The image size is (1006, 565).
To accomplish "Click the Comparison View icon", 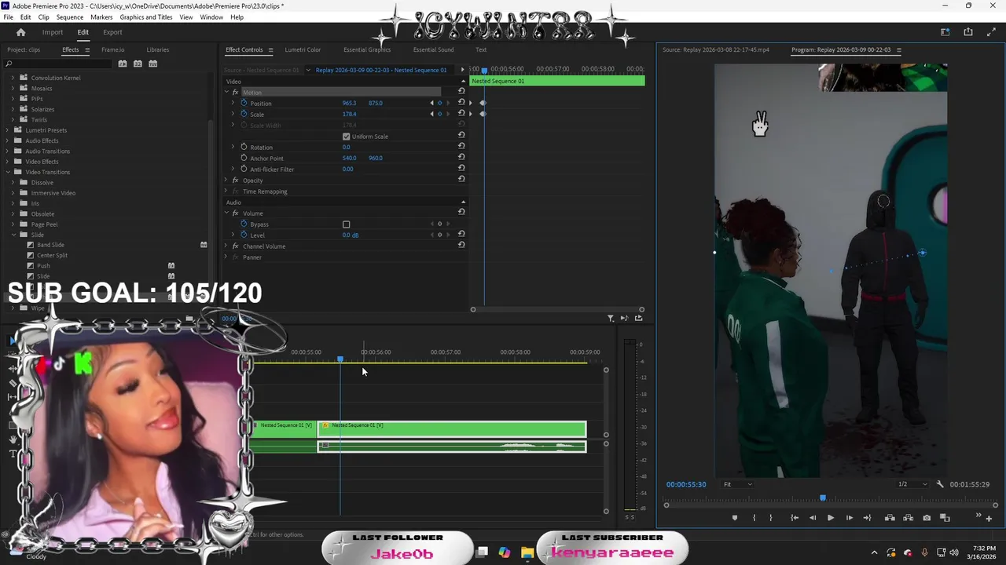I will [945, 518].
